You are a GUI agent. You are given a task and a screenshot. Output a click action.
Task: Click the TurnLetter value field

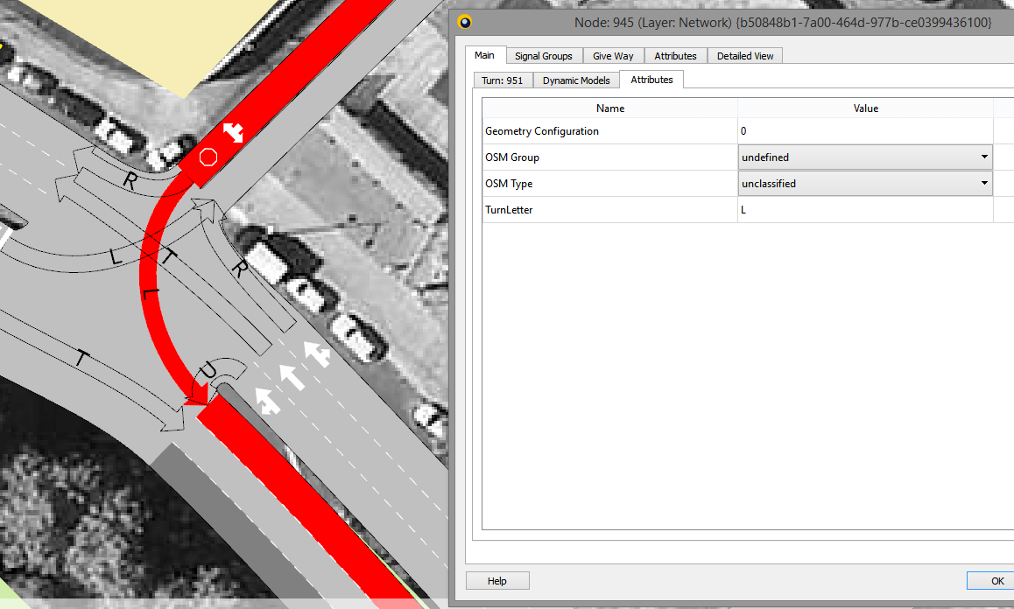coord(865,210)
